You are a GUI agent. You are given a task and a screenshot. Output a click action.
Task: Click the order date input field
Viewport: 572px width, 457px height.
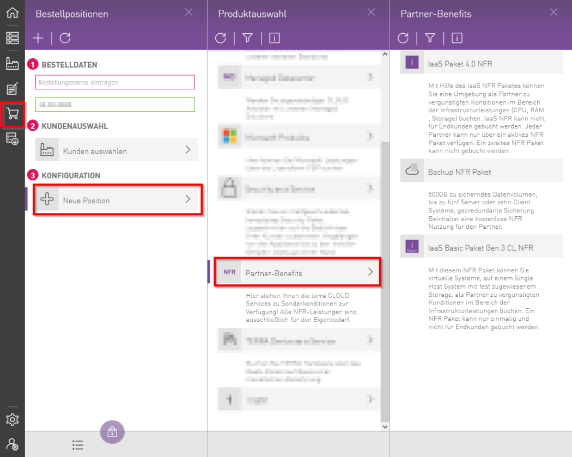pos(115,104)
